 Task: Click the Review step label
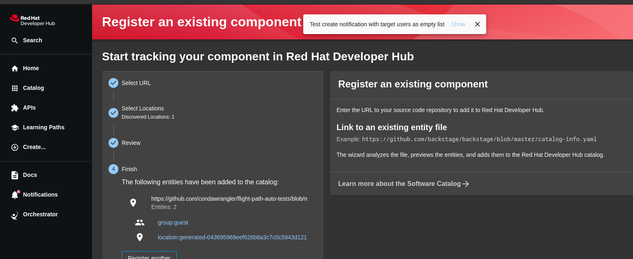pos(131,143)
